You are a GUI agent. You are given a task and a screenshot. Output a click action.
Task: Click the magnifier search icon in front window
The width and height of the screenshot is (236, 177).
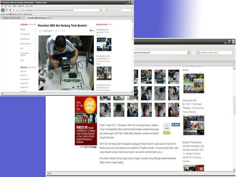pyautogui.click(x=132, y=10)
